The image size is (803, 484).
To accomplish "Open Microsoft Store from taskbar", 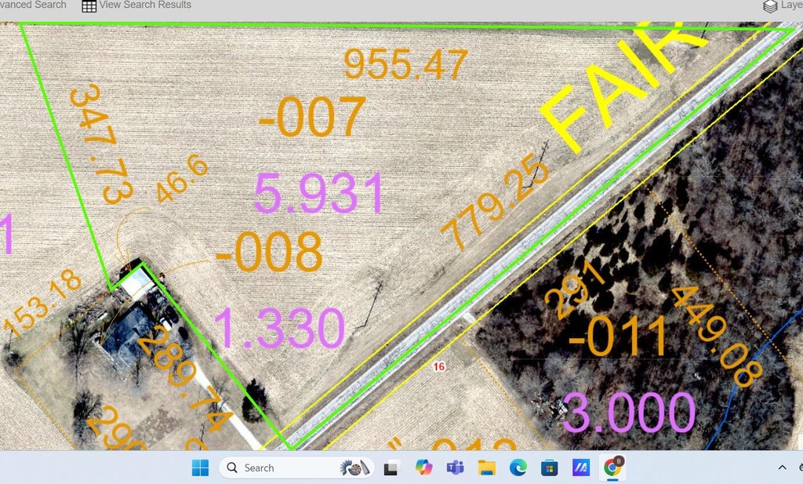I will [x=549, y=468].
